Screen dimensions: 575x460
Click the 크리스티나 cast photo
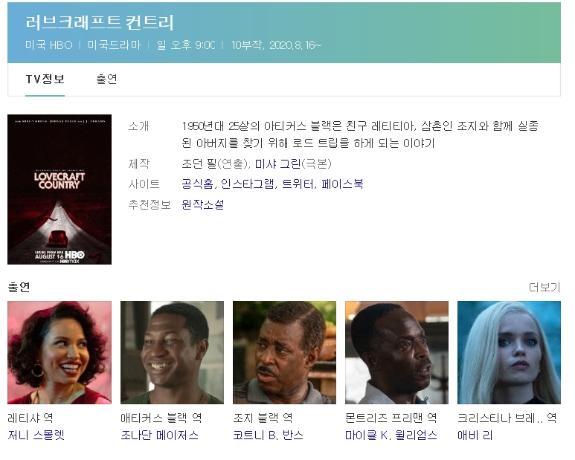(x=509, y=352)
